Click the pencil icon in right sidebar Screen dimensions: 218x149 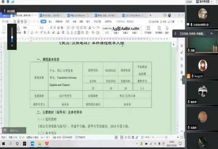tap(181, 52)
